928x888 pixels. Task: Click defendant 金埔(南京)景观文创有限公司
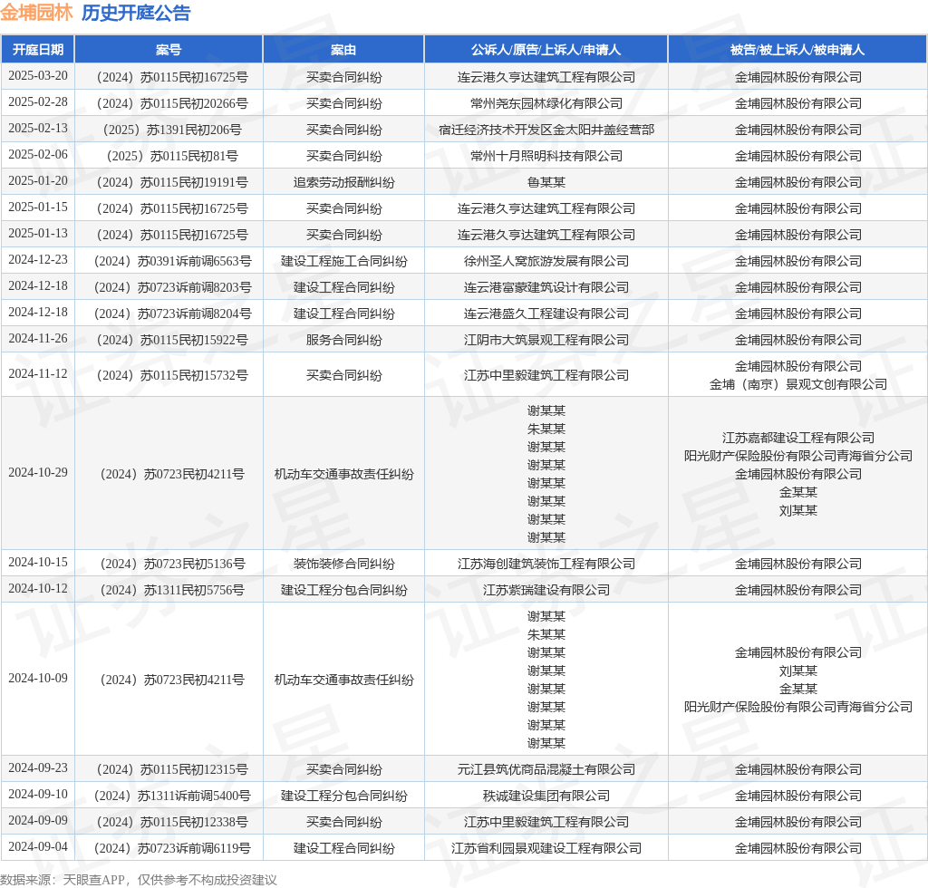[x=797, y=384]
